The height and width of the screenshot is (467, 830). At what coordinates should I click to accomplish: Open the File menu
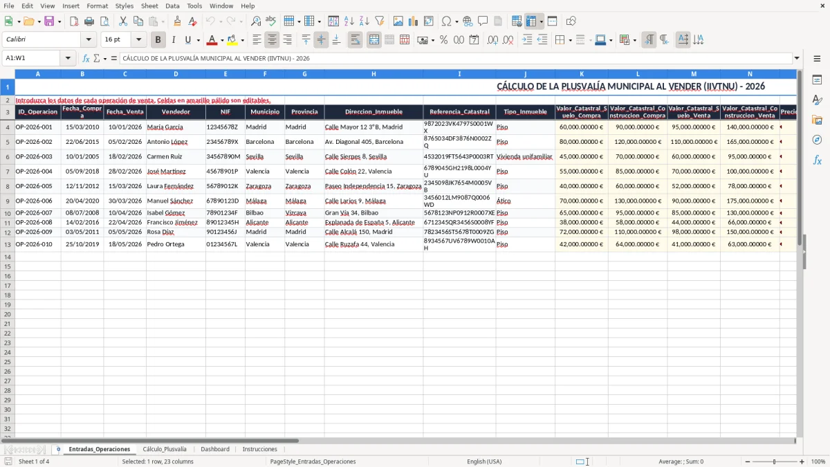9,6
